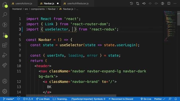Click the Navbar folder breadcrumb

(x=51, y=9)
